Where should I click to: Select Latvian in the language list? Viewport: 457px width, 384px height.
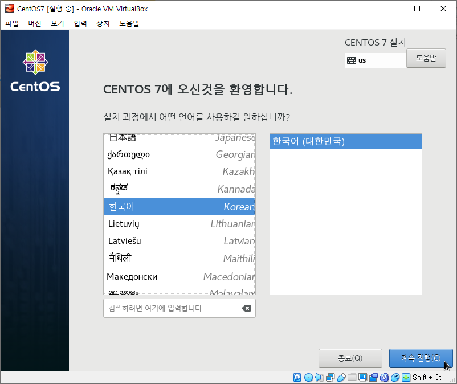(x=179, y=241)
